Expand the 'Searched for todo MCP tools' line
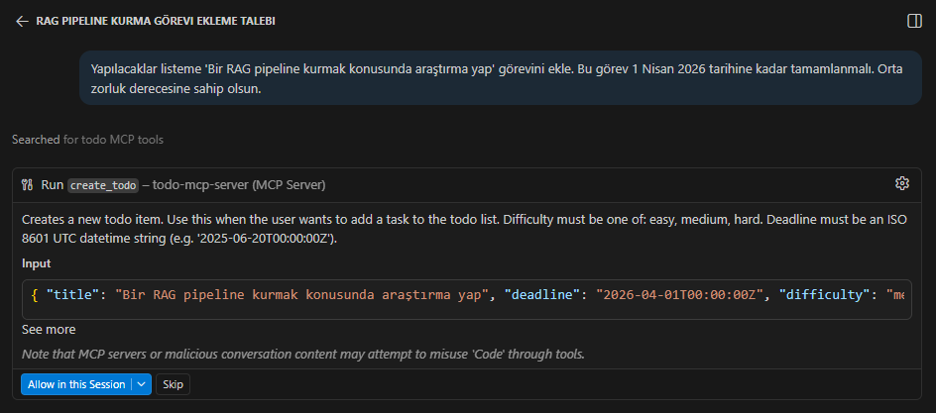The image size is (936, 413). point(87,141)
